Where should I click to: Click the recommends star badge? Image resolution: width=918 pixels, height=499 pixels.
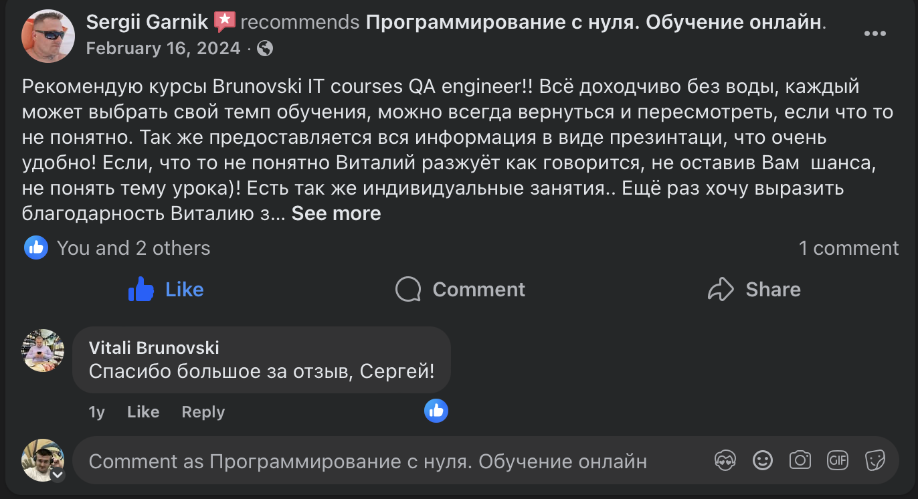225,21
